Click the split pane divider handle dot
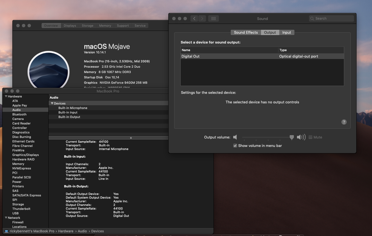 tap(131, 138)
